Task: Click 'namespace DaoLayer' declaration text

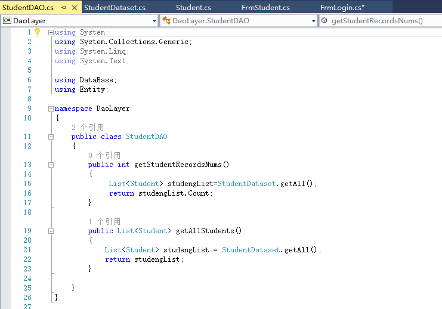Action: tap(92, 109)
